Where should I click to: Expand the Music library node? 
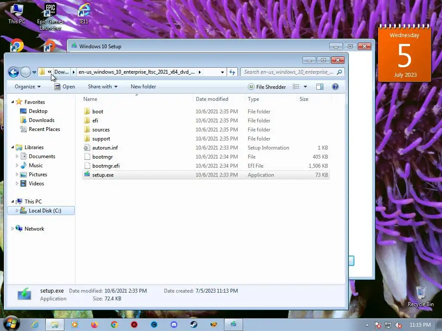coord(17,165)
